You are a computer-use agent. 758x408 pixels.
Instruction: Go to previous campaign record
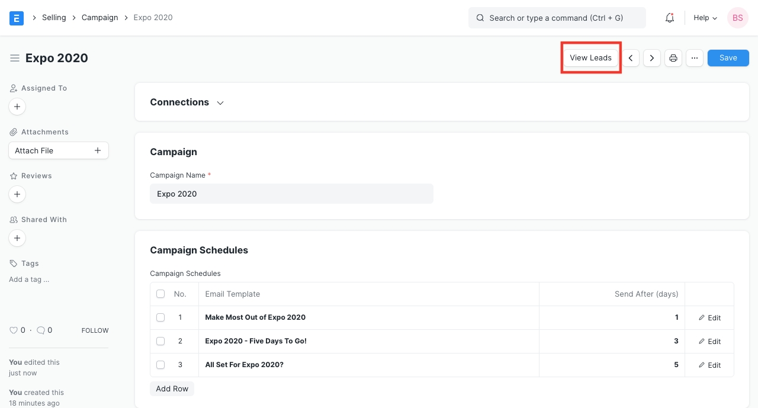(x=631, y=58)
